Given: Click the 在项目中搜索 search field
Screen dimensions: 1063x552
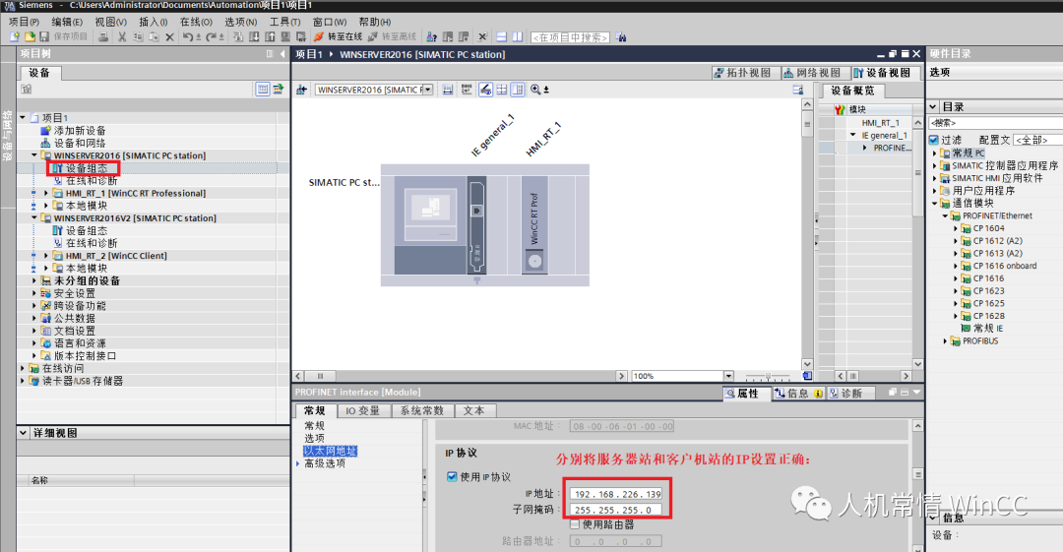Looking at the screenshot, I should point(570,37).
